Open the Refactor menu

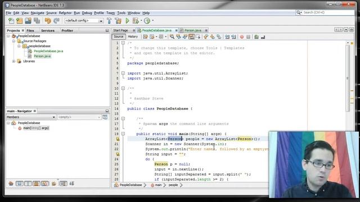click(x=65, y=13)
